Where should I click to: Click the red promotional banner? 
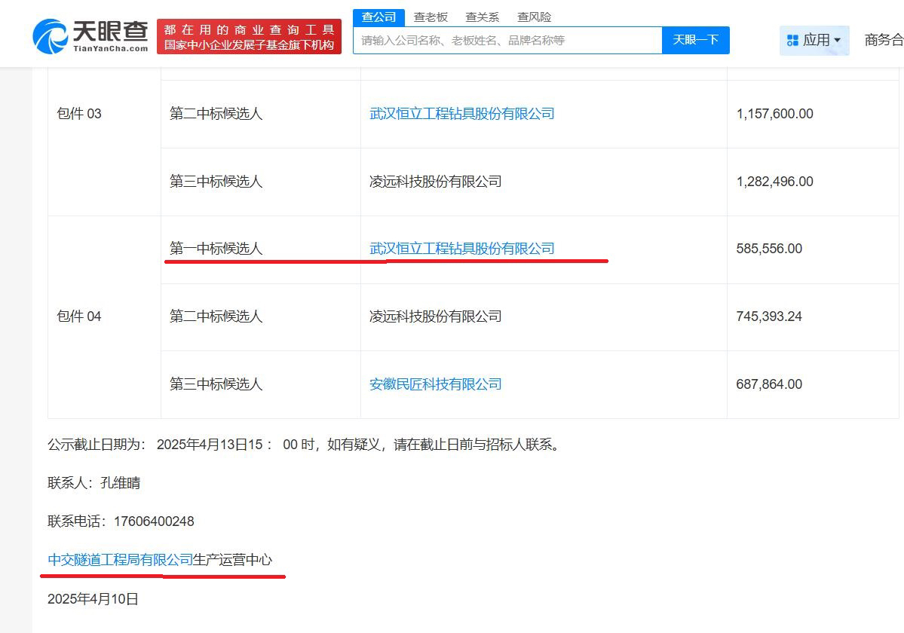[249, 37]
